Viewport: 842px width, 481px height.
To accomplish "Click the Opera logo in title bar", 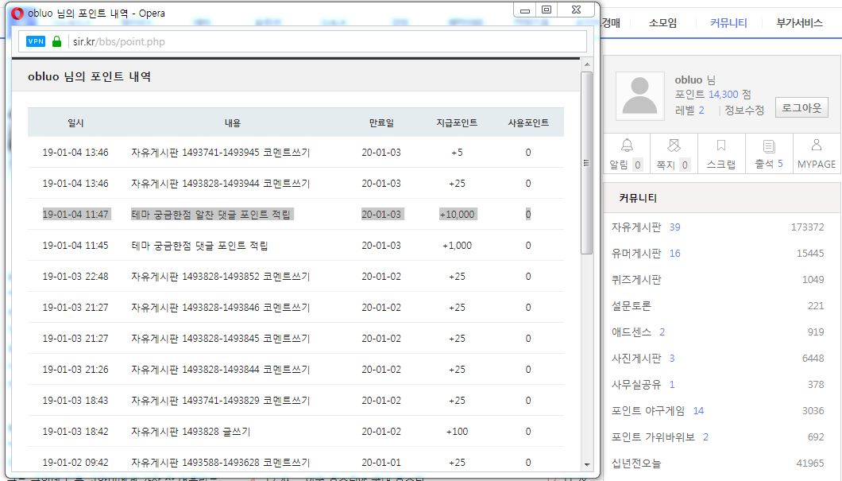I will click(x=17, y=13).
